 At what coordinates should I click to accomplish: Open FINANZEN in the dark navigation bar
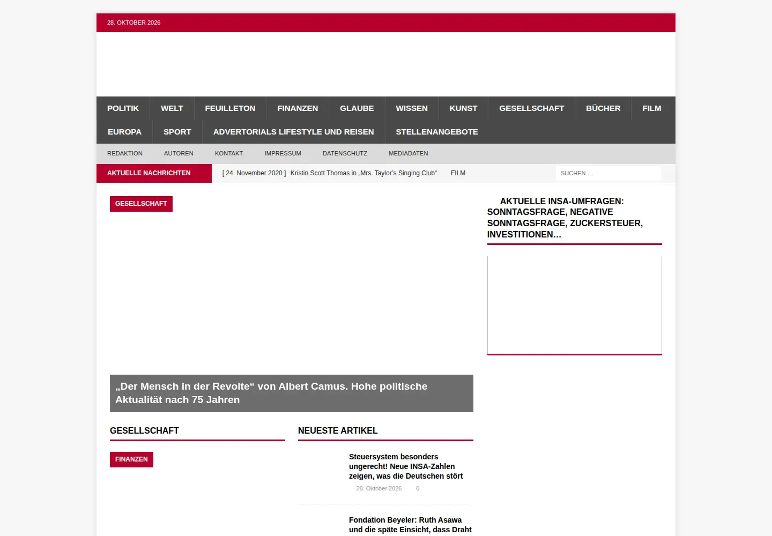coord(298,108)
